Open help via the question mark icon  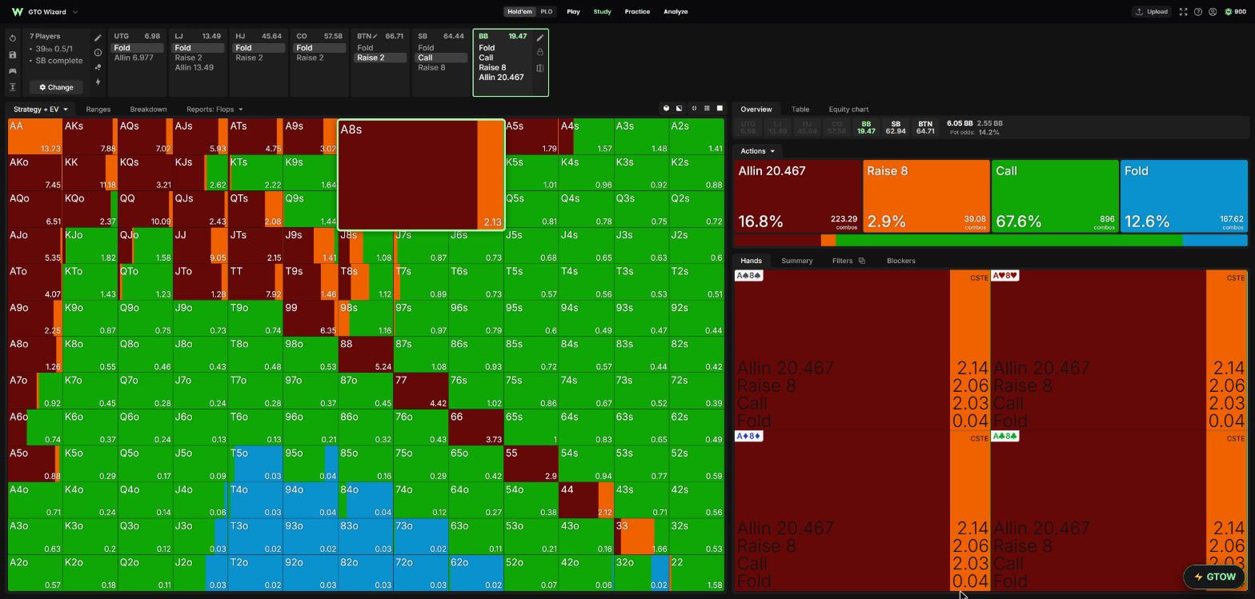pyautogui.click(x=1198, y=12)
